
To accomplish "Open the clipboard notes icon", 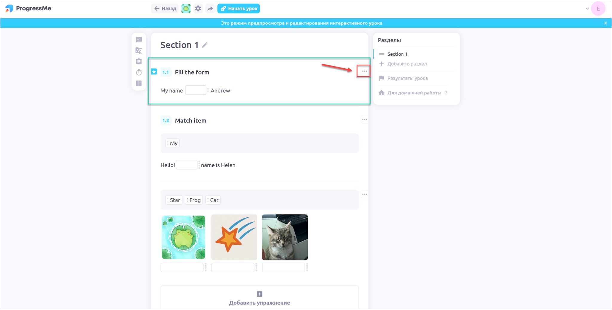I will click(x=139, y=61).
